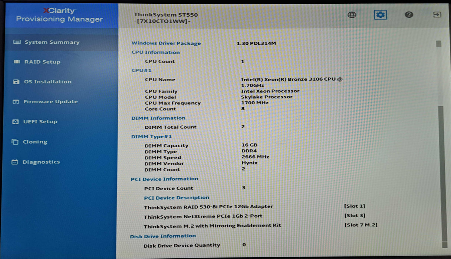Image resolution: width=451 pixels, height=259 pixels.
Task: Click the UEFI Setup chip icon
Action: pyautogui.click(x=16, y=122)
